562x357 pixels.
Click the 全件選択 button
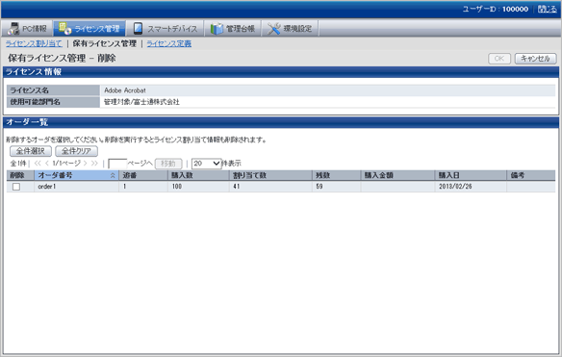tap(31, 151)
